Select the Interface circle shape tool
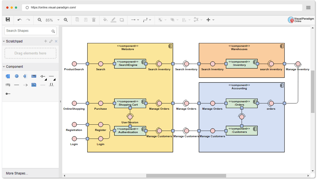318x181 pixels. click(17, 76)
